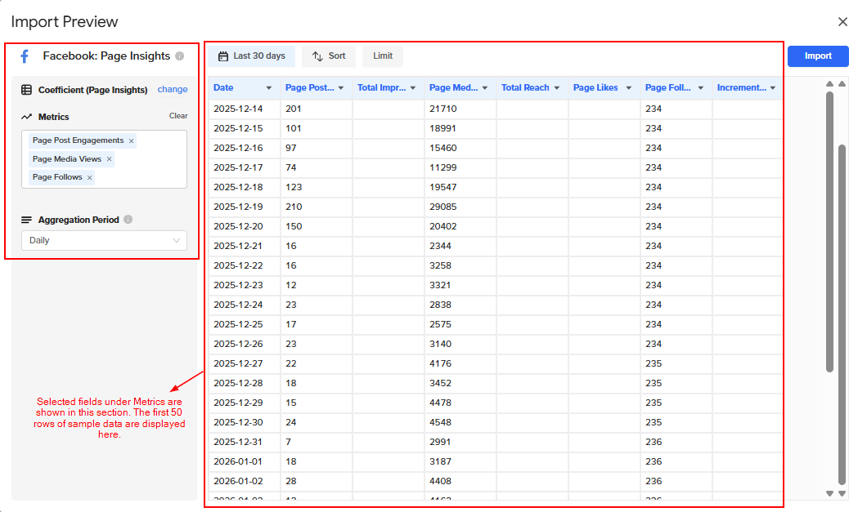Open the Sort options

coord(329,56)
